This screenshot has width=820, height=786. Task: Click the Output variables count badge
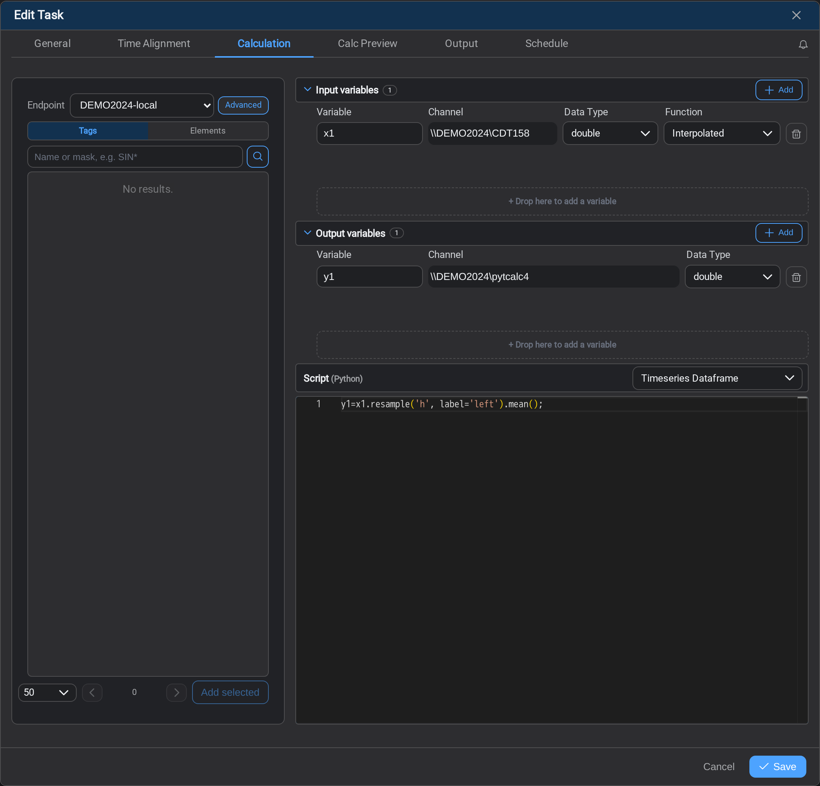(x=397, y=233)
